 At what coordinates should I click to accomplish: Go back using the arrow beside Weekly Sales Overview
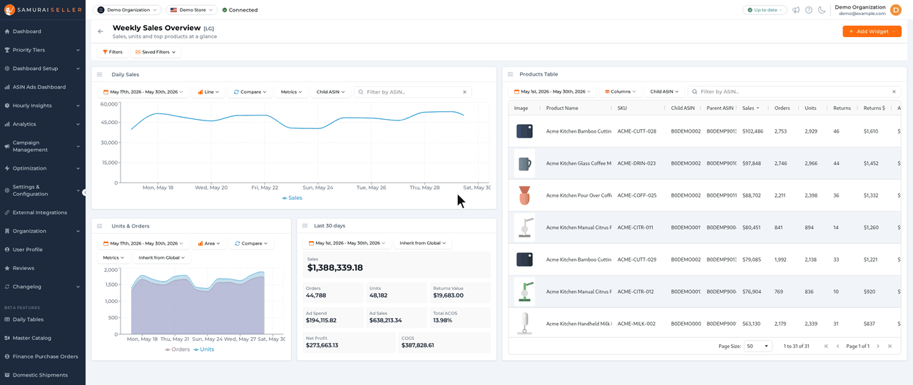[x=101, y=31]
